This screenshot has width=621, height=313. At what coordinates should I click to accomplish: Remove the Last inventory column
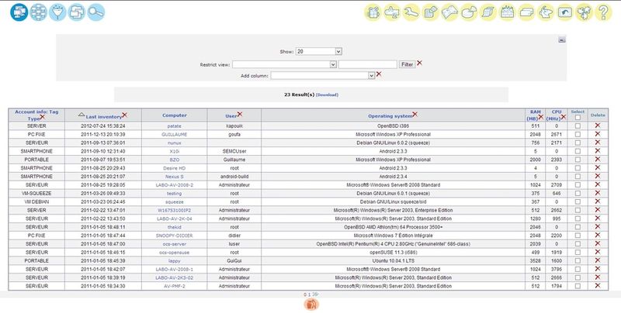[x=125, y=115]
